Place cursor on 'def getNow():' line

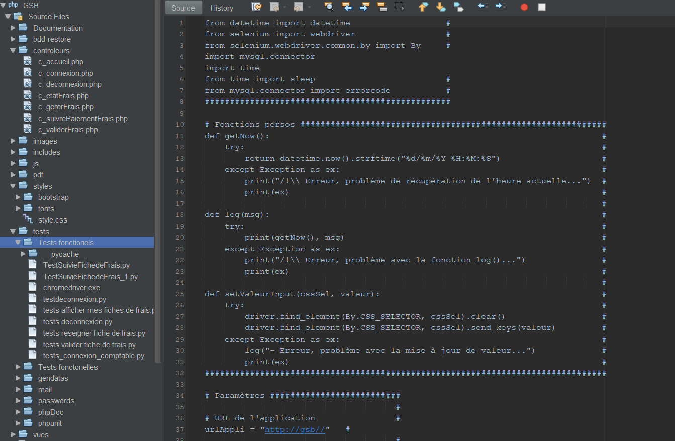pyautogui.click(x=237, y=136)
